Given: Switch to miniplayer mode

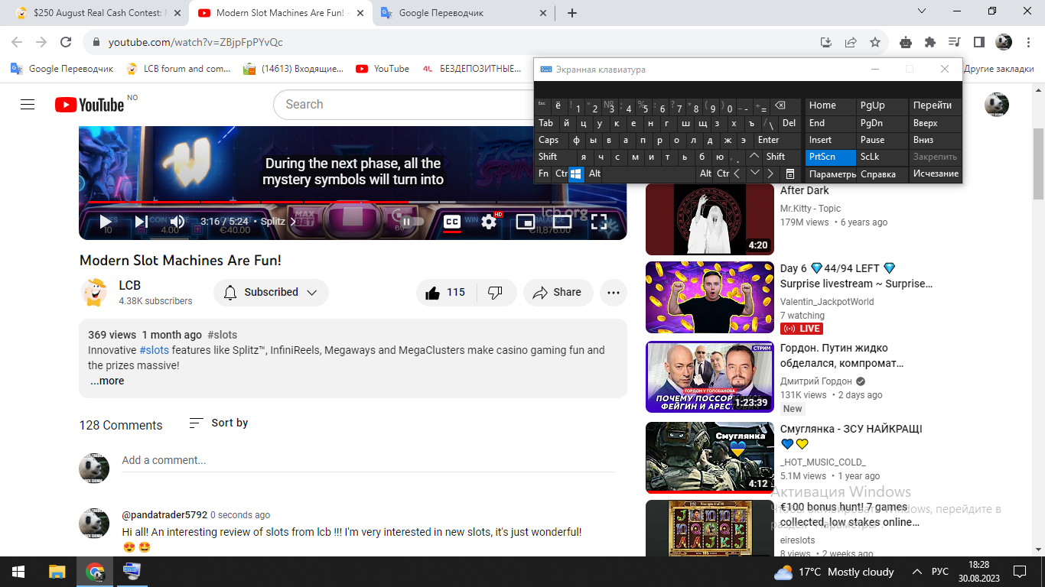Looking at the screenshot, I should 525,222.
